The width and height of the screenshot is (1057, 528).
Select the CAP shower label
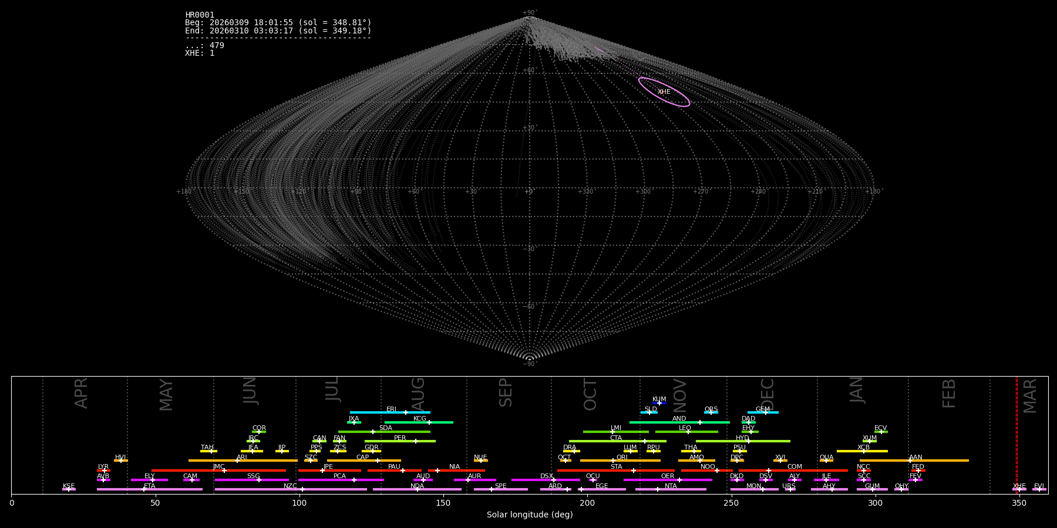click(363, 458)
